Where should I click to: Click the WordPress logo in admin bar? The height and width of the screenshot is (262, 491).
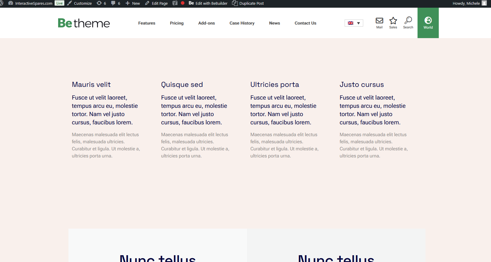tap(1, 3)
